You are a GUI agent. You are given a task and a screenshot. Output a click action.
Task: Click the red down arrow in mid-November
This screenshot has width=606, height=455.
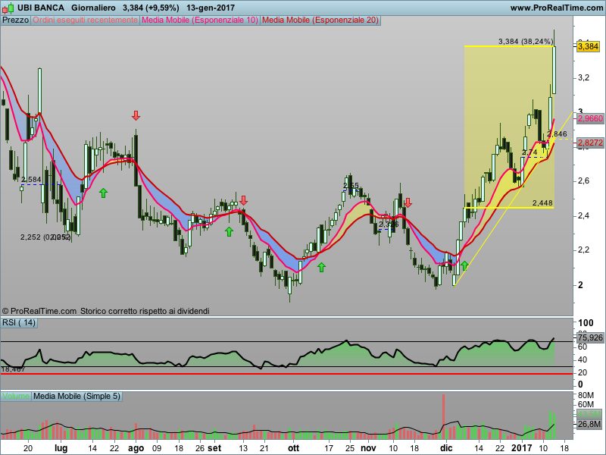pyautogui.click(x=408, y=202)
